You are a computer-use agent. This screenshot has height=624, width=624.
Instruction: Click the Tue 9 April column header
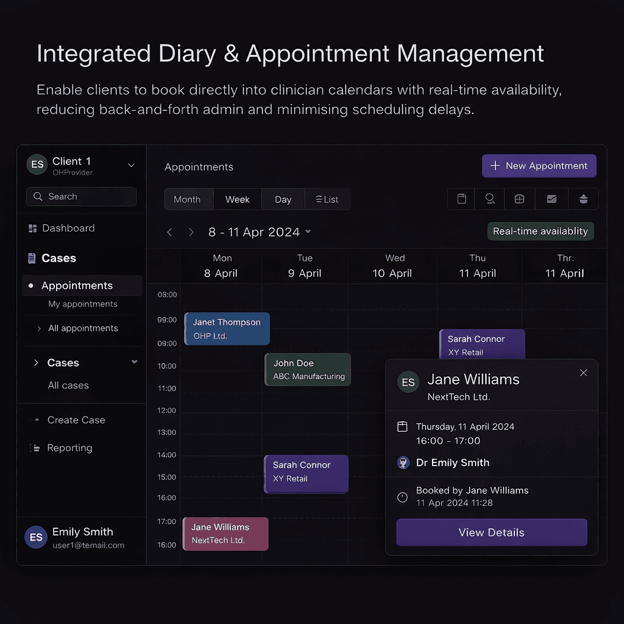[305, 266]
